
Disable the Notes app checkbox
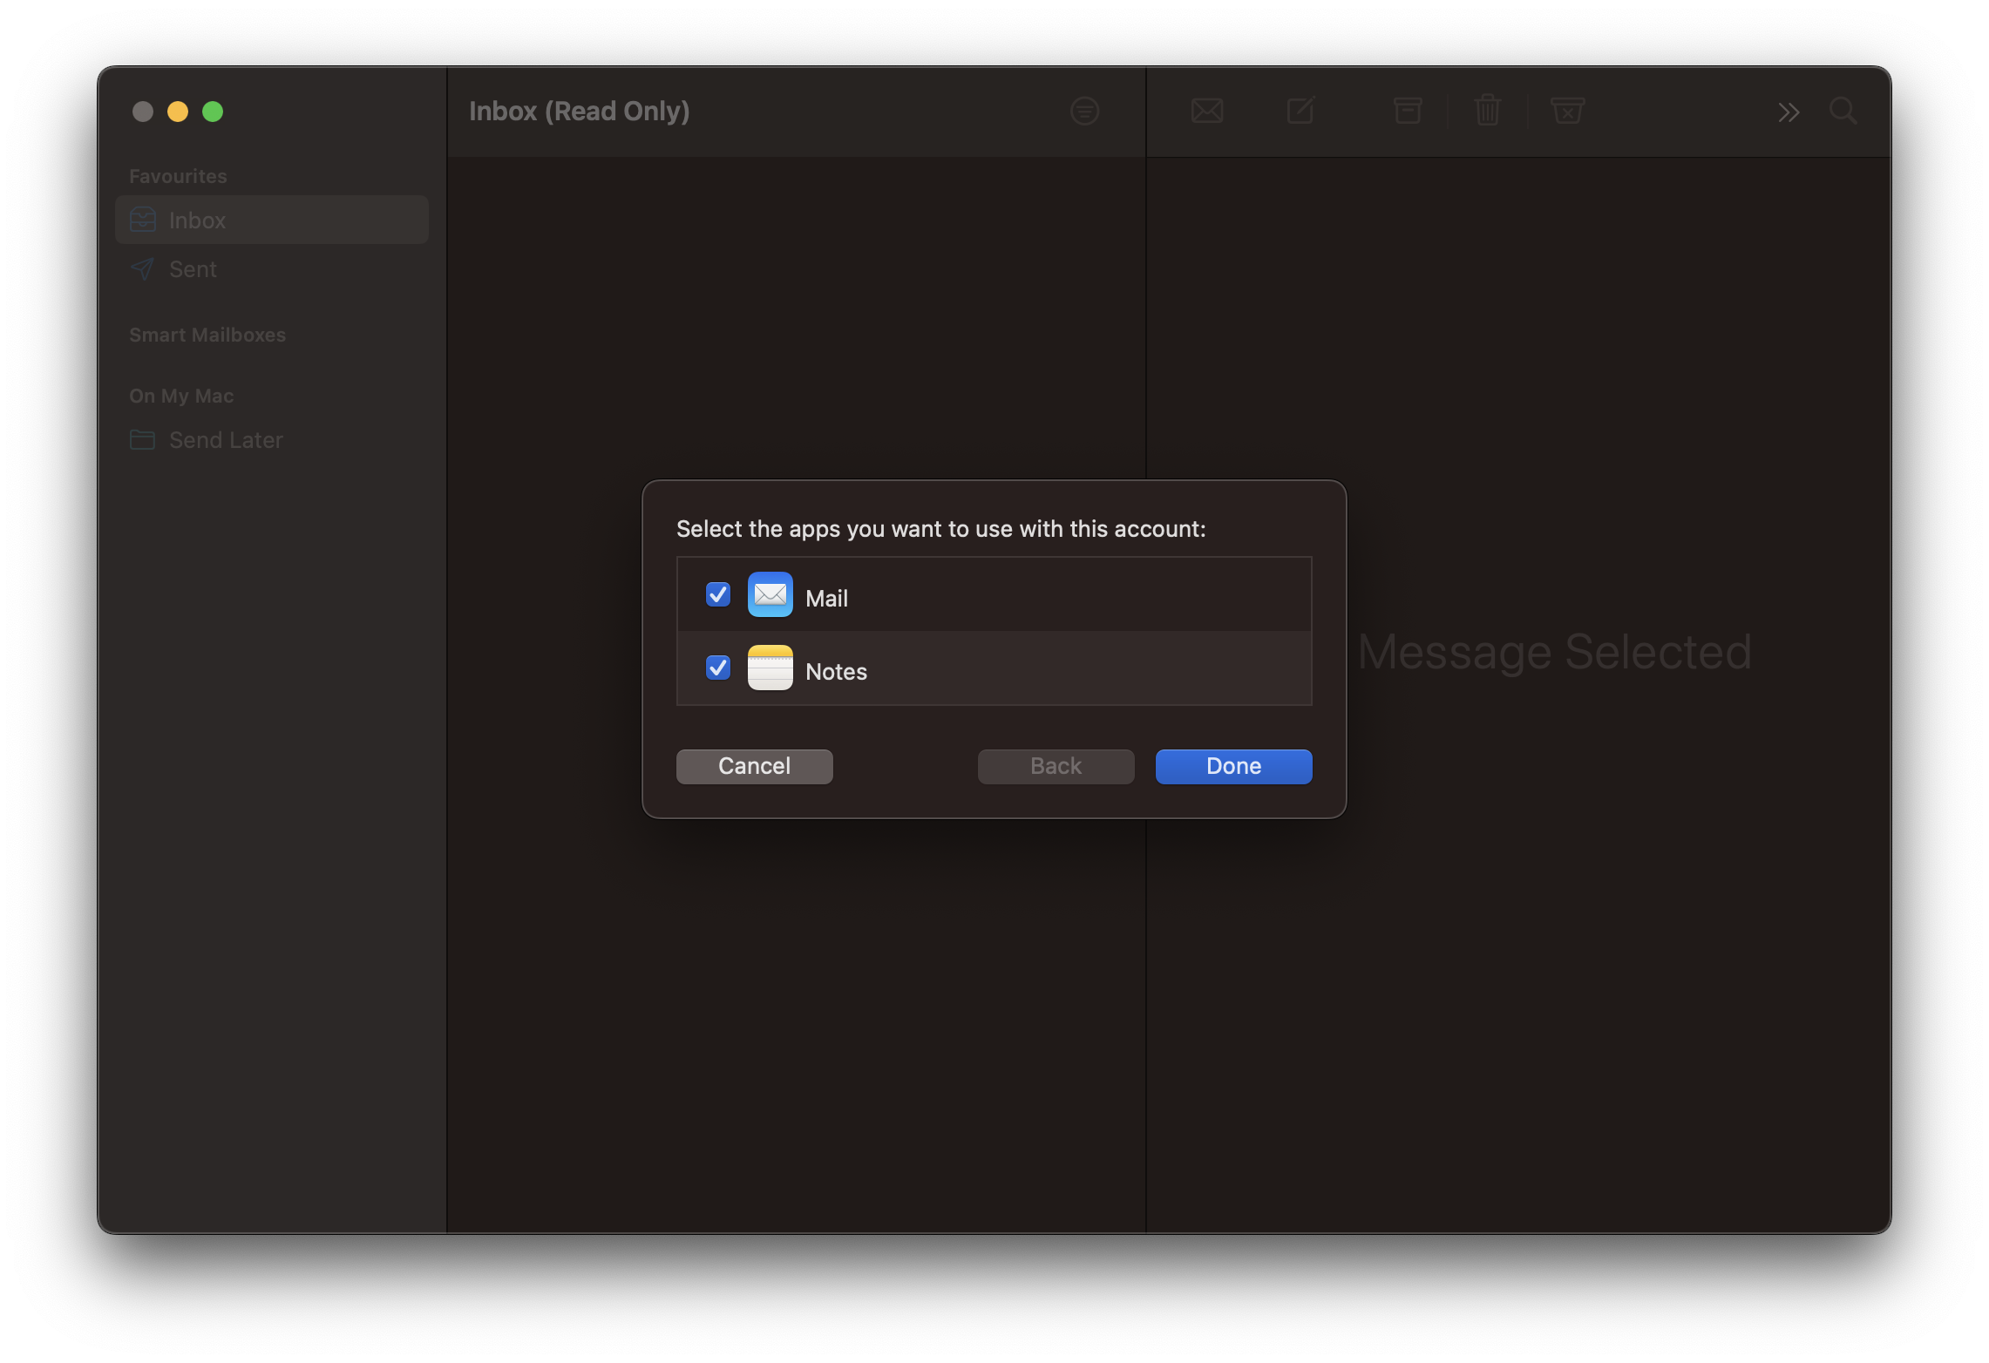pyautogui.click(x=717, y=668)
